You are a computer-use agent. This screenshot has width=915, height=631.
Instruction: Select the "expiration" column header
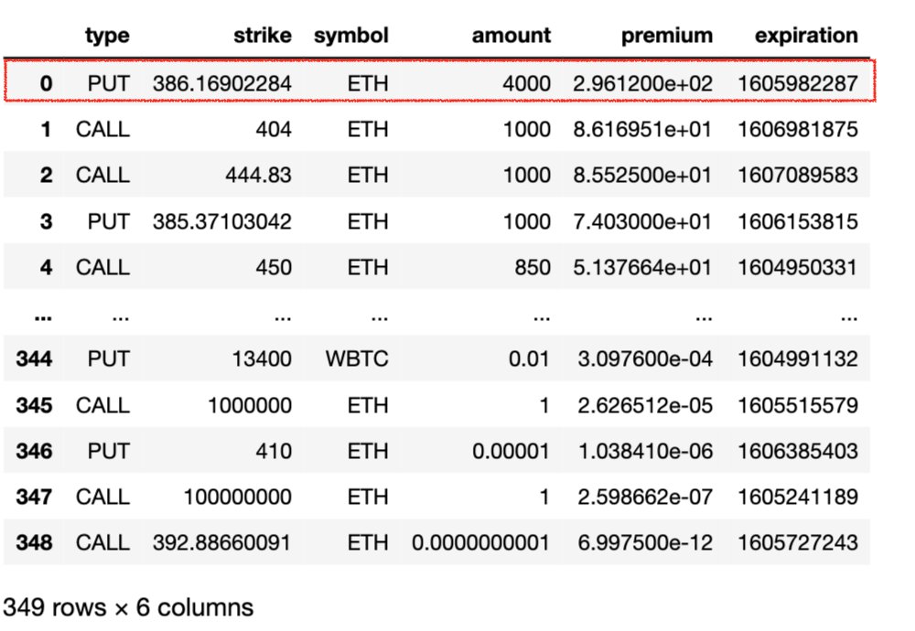pyautogui.click(x=806, y=35)
